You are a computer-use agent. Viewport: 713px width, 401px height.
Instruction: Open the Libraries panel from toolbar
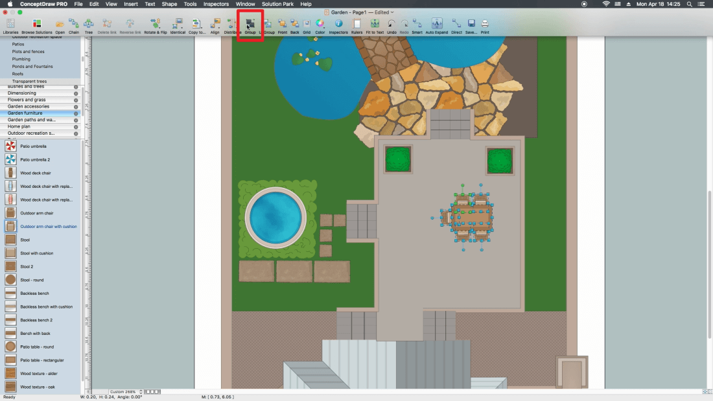tap(10, 26)
